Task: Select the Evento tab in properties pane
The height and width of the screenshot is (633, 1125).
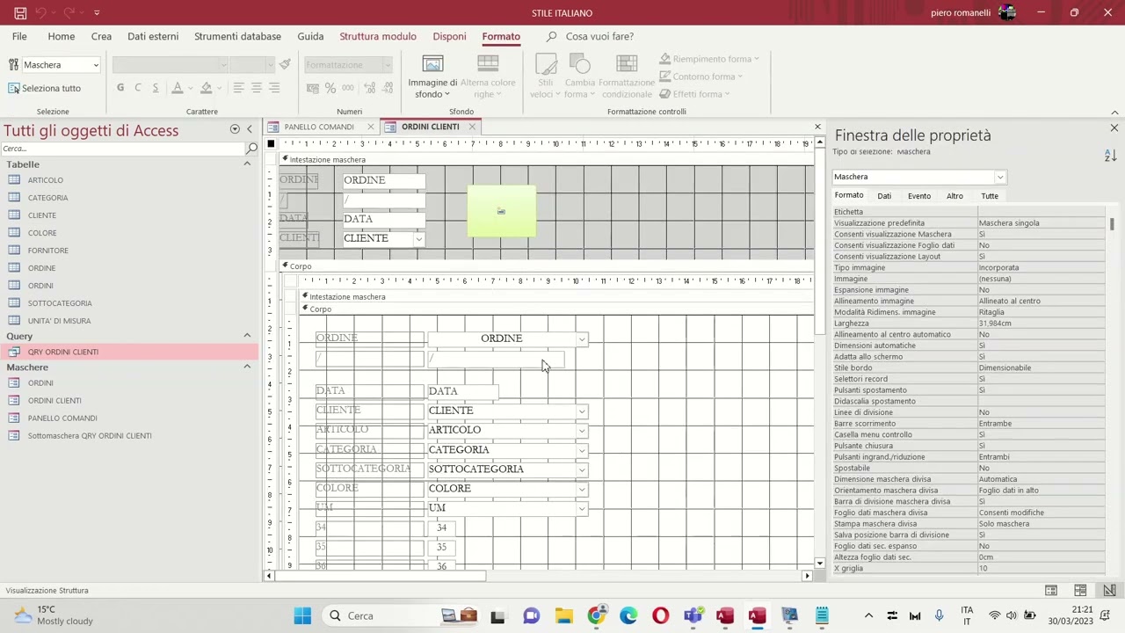Action: click(x=919, y=196)
